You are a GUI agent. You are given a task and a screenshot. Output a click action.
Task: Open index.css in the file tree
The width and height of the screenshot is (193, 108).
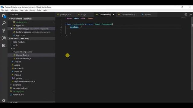coord(18,72)
